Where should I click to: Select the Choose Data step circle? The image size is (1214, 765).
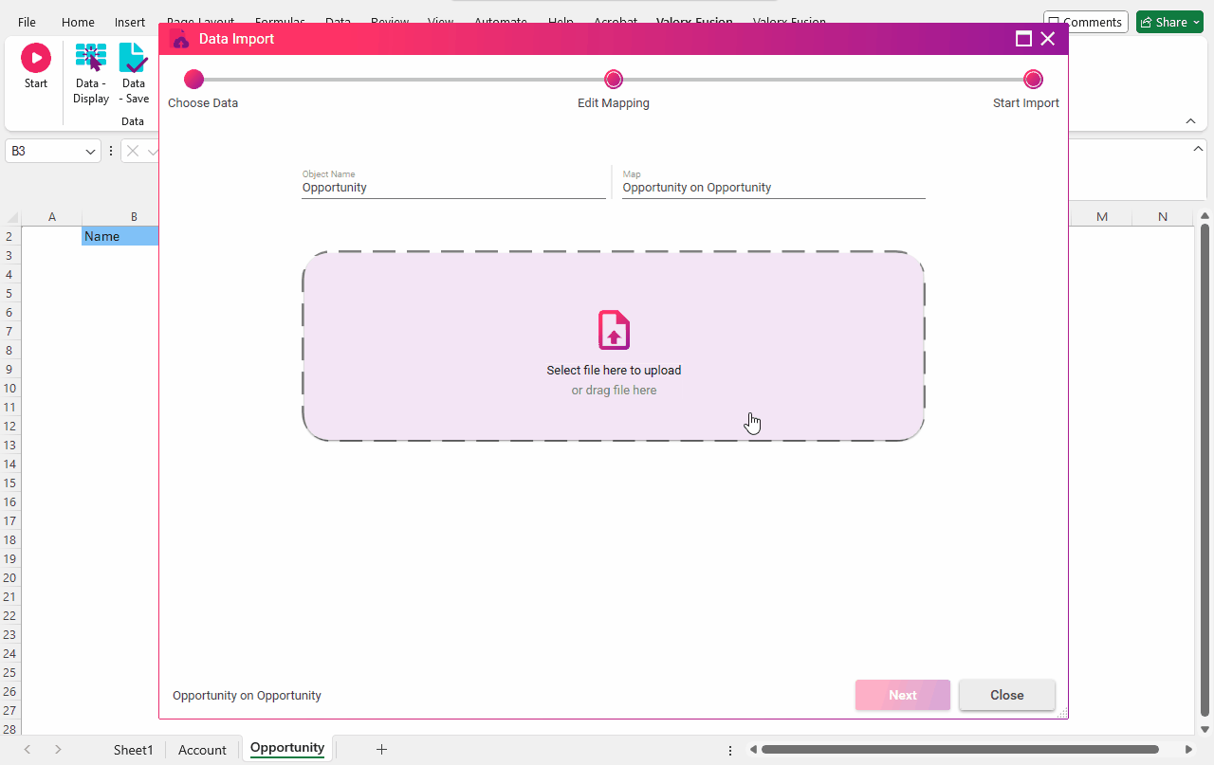(193, 80)
